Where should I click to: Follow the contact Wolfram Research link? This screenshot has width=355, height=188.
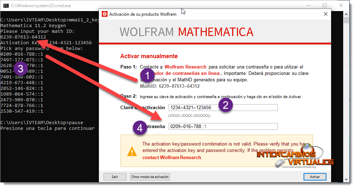(172, 157)
